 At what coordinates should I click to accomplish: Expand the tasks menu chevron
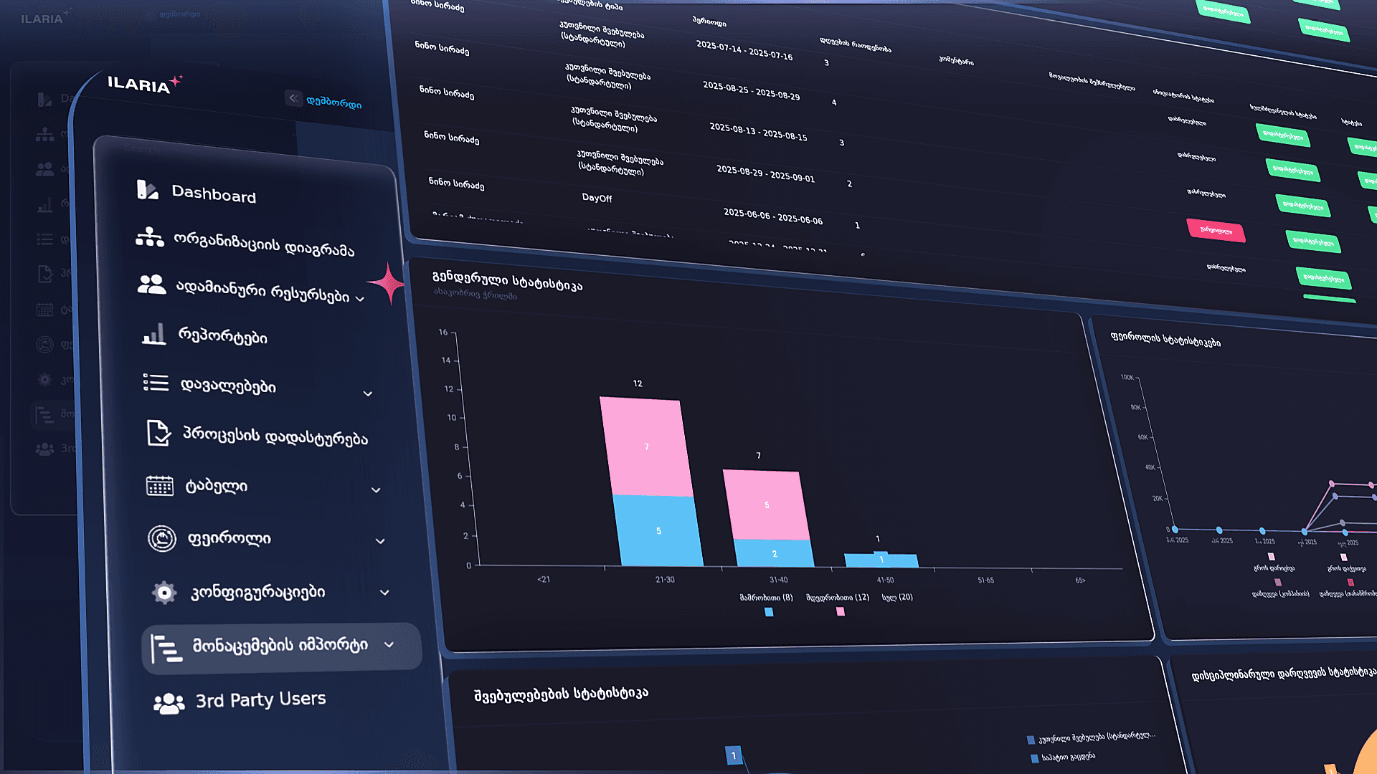tap(368, 393)
